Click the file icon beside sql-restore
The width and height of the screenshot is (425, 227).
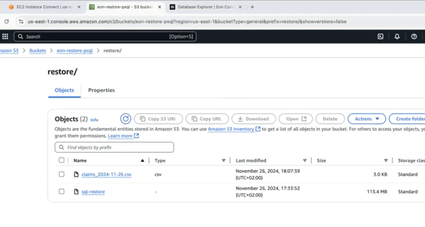tap(76, 191)
